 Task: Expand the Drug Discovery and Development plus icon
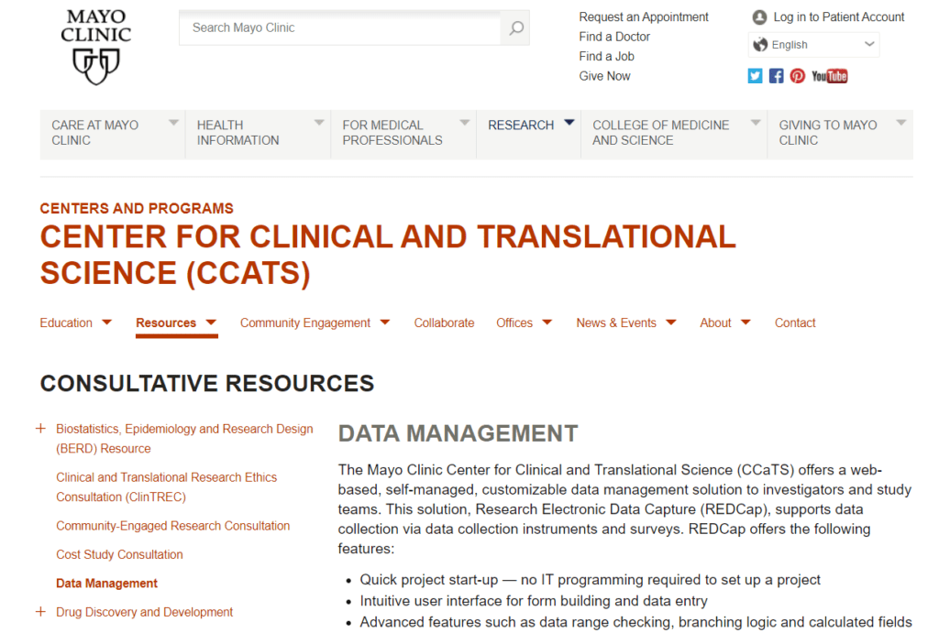click(40, 611)
